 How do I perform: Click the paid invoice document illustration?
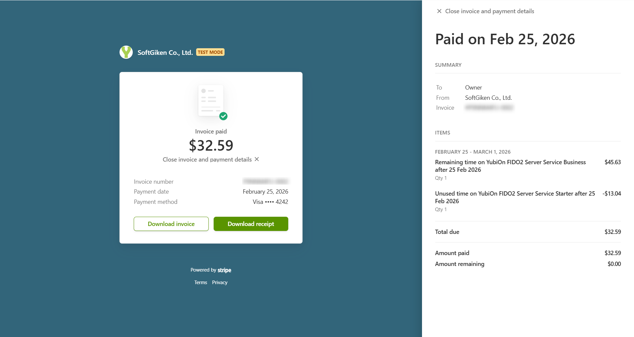(x=211, y=100)
